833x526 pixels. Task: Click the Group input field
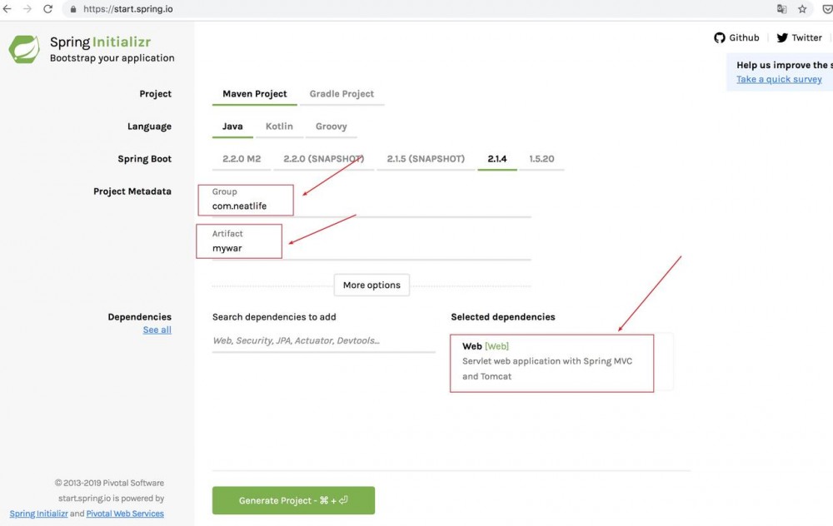(367, 206)
